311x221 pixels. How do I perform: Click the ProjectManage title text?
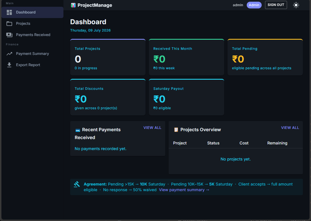[x=95, y=5]
